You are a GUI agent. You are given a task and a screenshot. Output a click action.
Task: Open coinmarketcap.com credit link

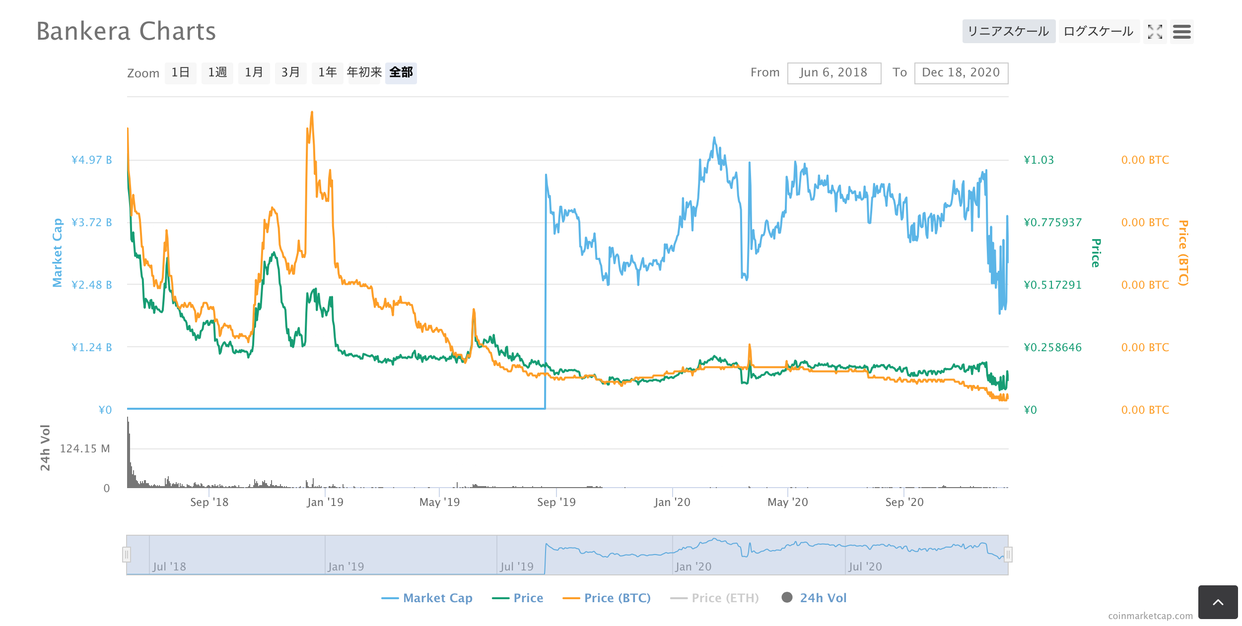tap(1150, 616)
